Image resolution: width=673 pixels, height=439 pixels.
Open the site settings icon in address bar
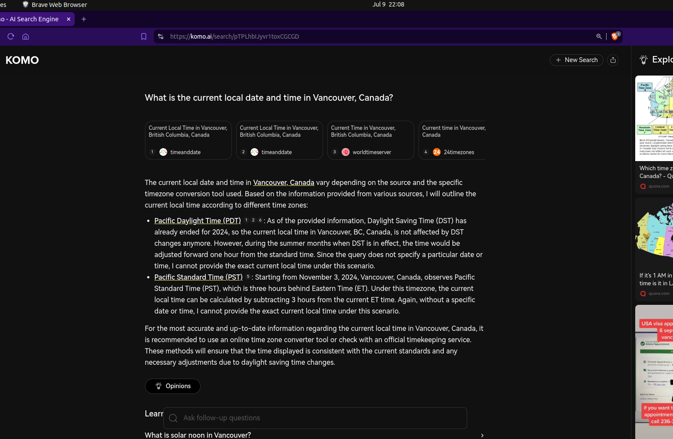pos(161,36)
